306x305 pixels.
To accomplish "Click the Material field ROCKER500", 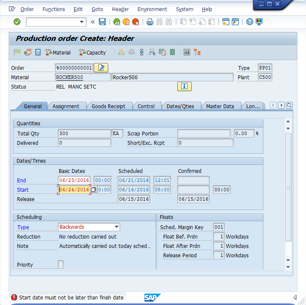I will [x=83, y=77].
